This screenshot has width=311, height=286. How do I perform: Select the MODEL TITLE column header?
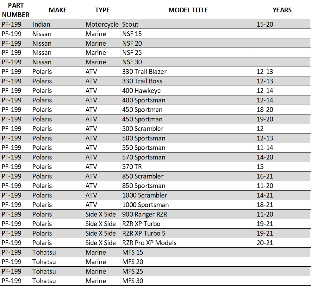pyautogui.click(x=188, y=10)
